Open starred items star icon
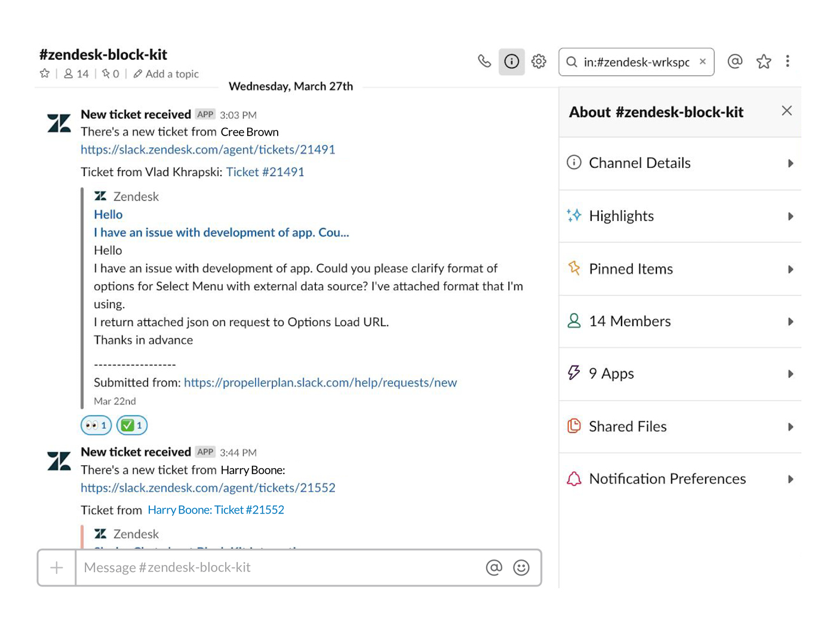Viewport: 836px width, 633px height. tap(764, 62)
